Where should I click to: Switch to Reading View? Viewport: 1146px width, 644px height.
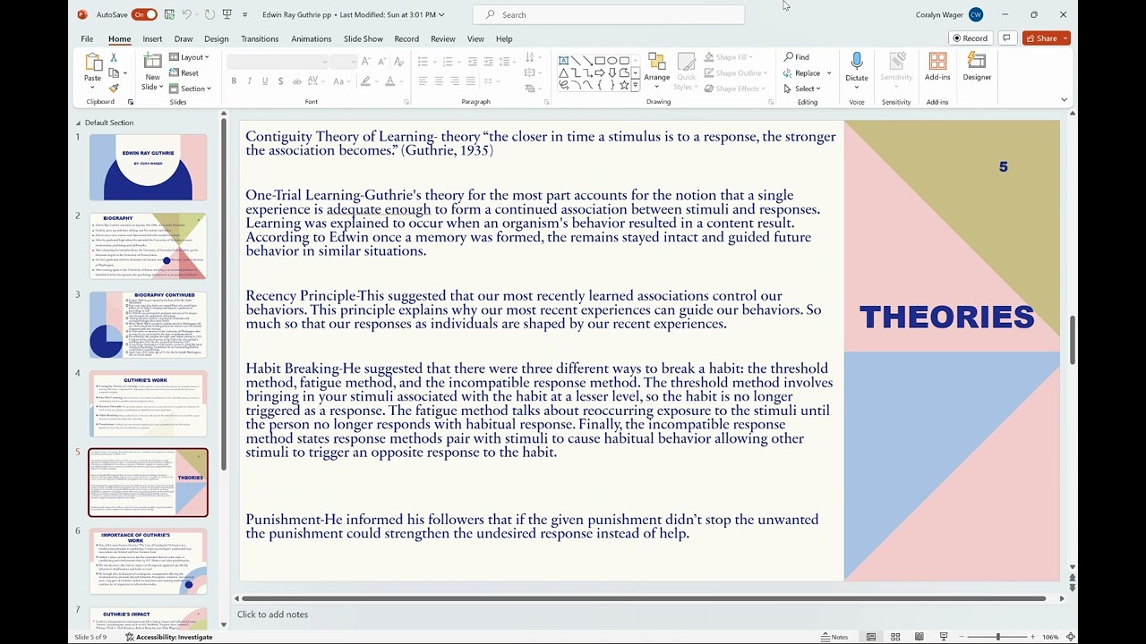tap(919, 637)
